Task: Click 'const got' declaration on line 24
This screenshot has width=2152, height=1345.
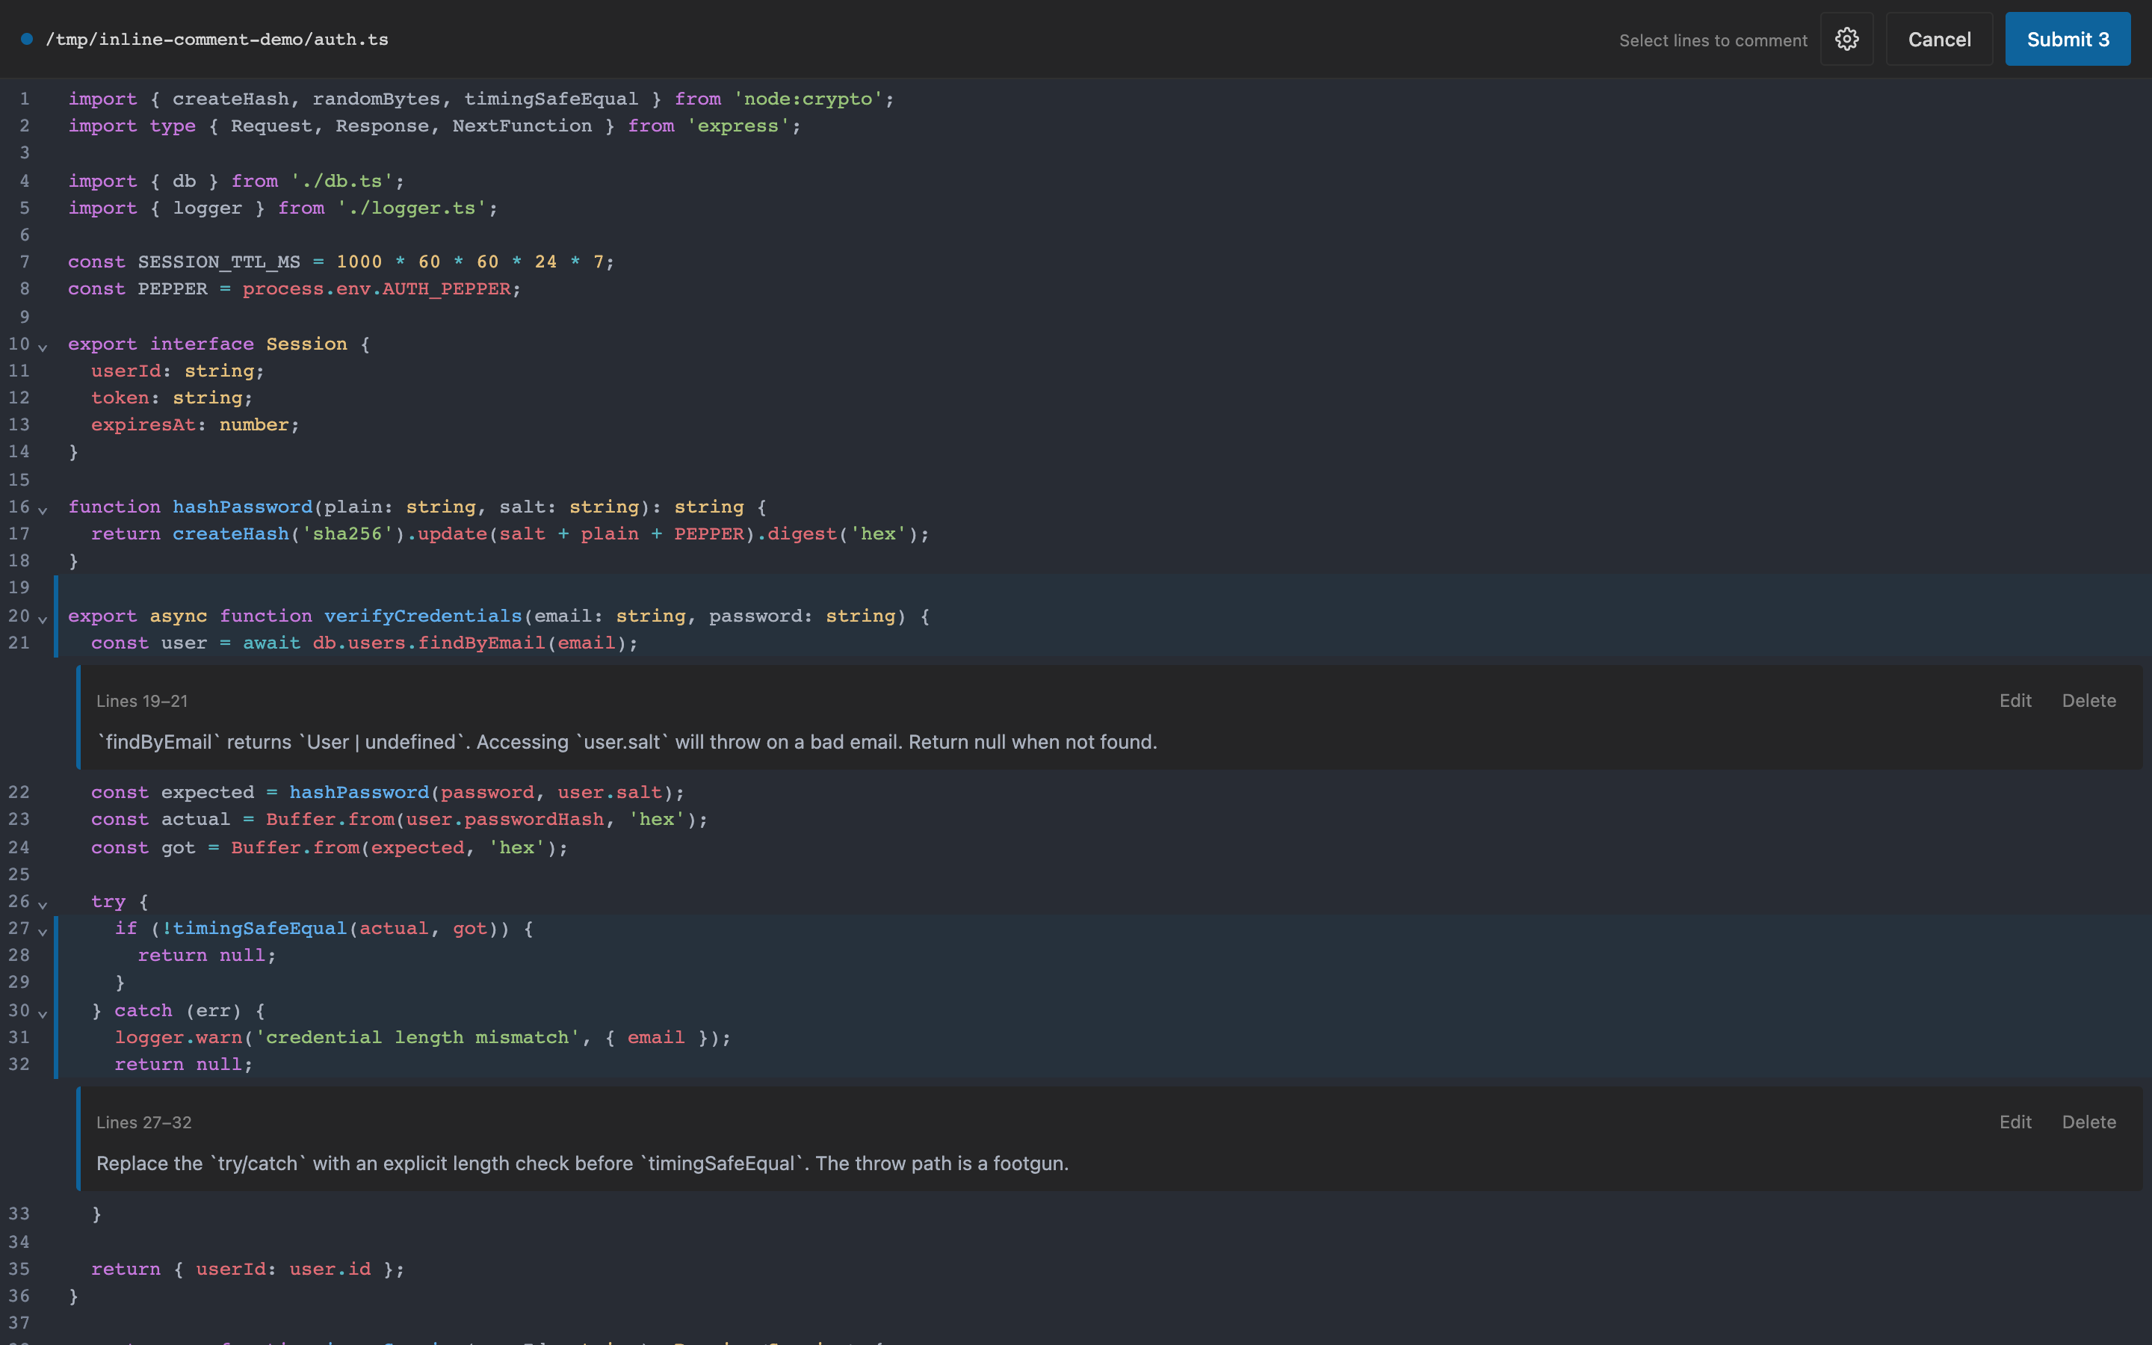Action: click(x=143, y=848)
